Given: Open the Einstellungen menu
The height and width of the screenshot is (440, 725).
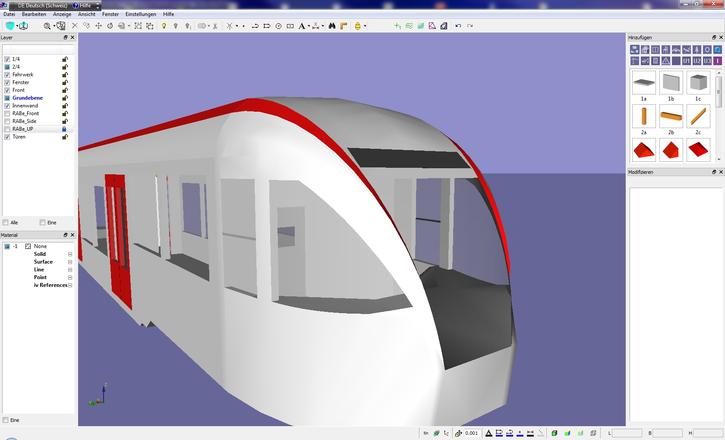Looking at the screenshot, I should click(x=141, y=14).
